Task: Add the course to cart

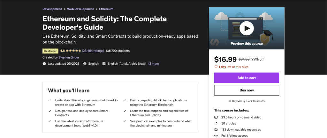Action: click(x=247, y=78)
